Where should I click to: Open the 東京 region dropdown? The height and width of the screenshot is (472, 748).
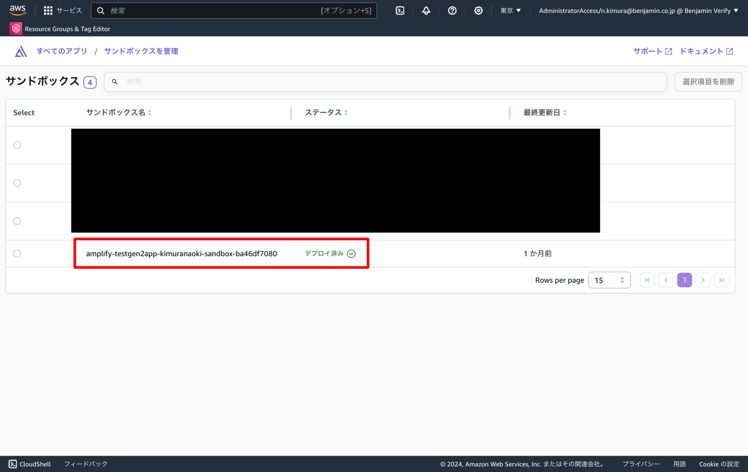point(510,10)
